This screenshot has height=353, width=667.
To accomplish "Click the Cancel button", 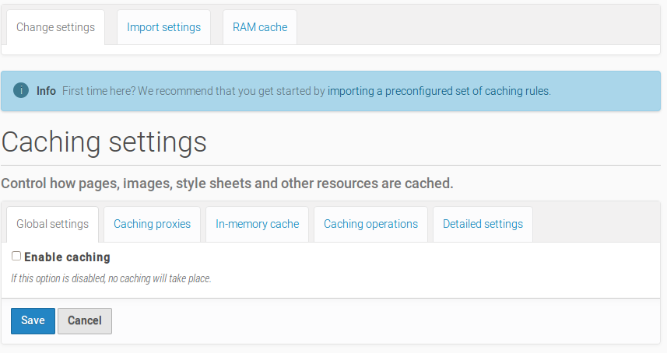I will coord(85,320).
